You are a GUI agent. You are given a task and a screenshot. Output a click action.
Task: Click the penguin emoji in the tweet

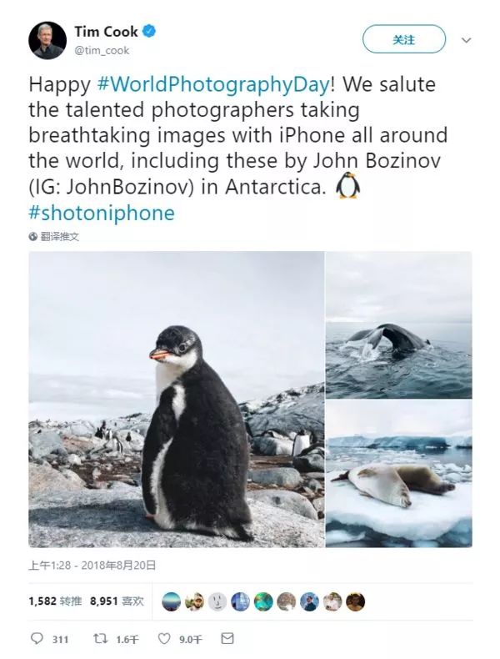coord(347,185)
